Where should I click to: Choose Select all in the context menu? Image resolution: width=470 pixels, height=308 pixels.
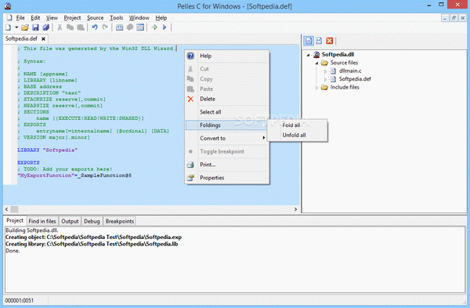(x=227, y=112)
